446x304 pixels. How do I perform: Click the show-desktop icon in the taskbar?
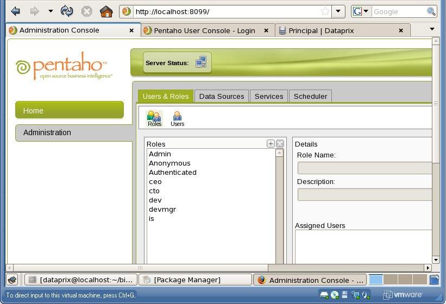12,280
